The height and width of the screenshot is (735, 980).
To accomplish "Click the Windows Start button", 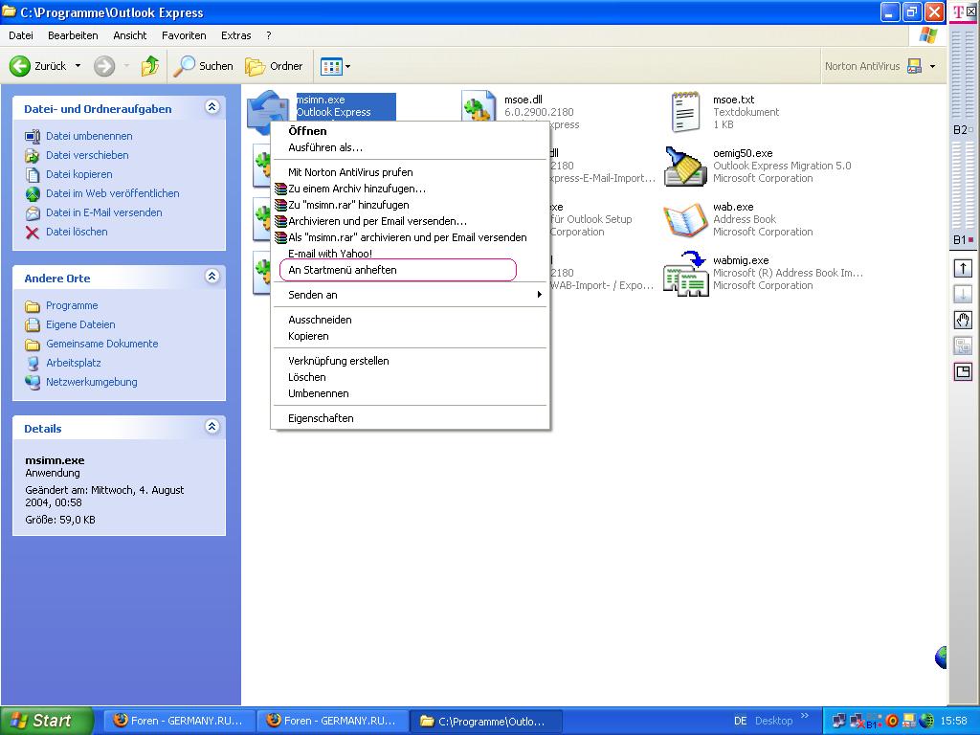I will [x=47, y=721].
